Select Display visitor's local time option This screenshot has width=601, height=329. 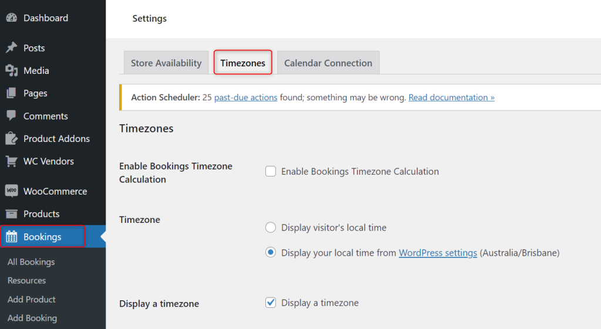(271, 228)
